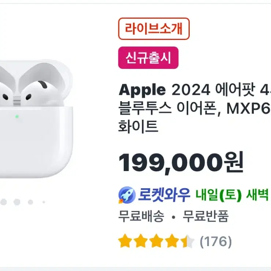Select the medium-small carousel dot
Image resolution: width=271 pixels, height=271 pixels.
pyautogui.click(x=30, y=202)
